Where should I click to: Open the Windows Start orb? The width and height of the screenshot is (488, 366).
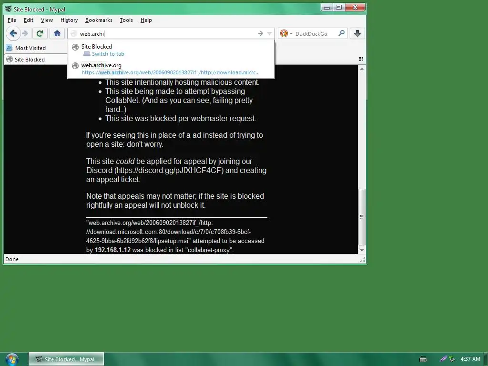click(12, 359)
